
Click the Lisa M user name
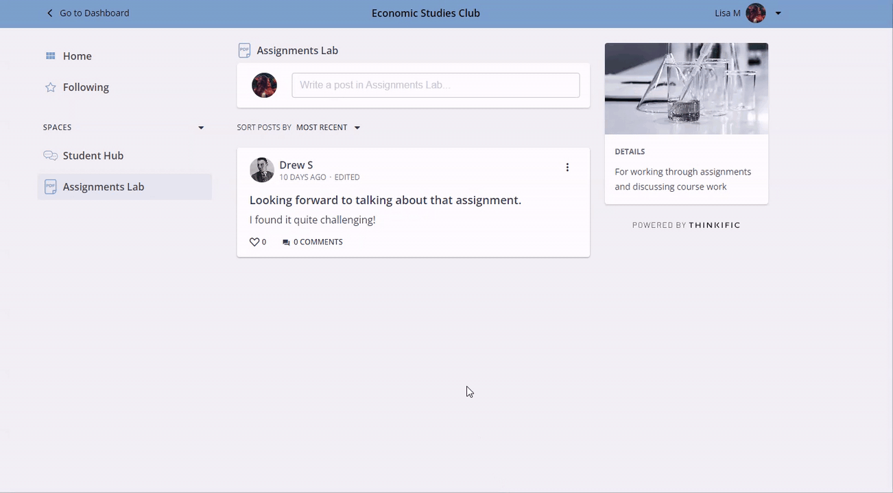tap(727, 13)
